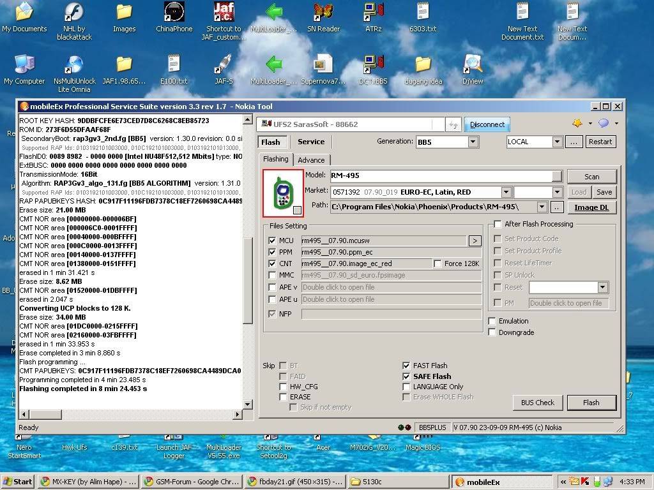Click the yellow star icon in mobileEx
654x490 pixels.
point(577,123)
